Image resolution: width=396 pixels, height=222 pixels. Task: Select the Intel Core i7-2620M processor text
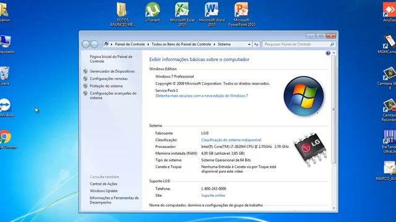(x=245, y=147)
